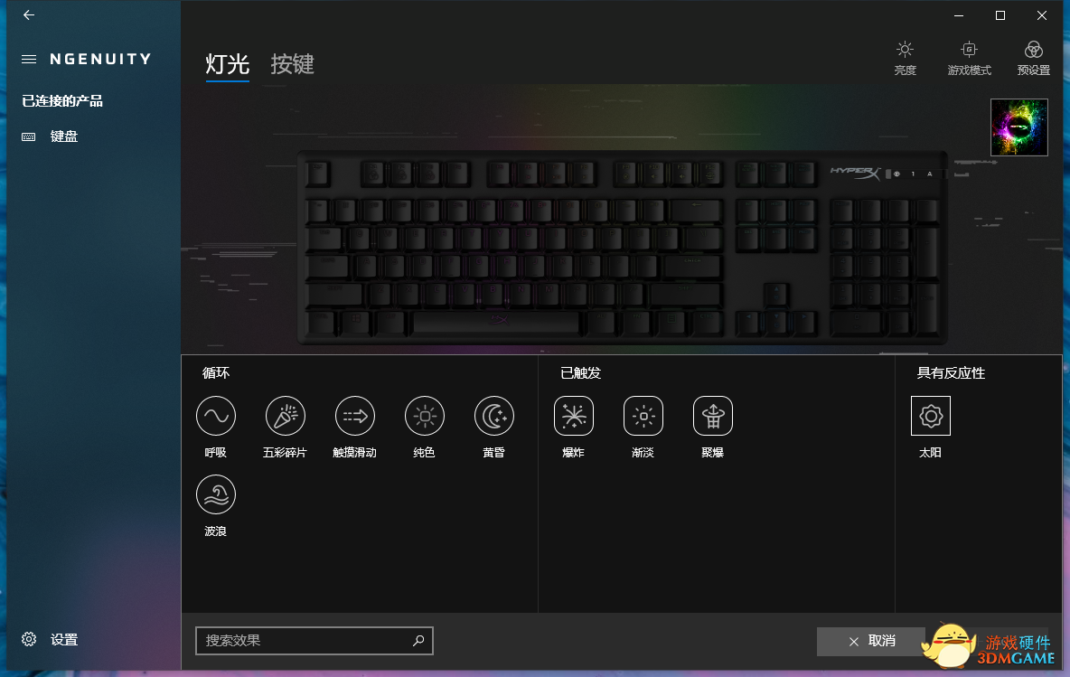Pick the 太阳 sun reactive effect
The width and height of the screenshot is (1070, 677).
point(931,416)
